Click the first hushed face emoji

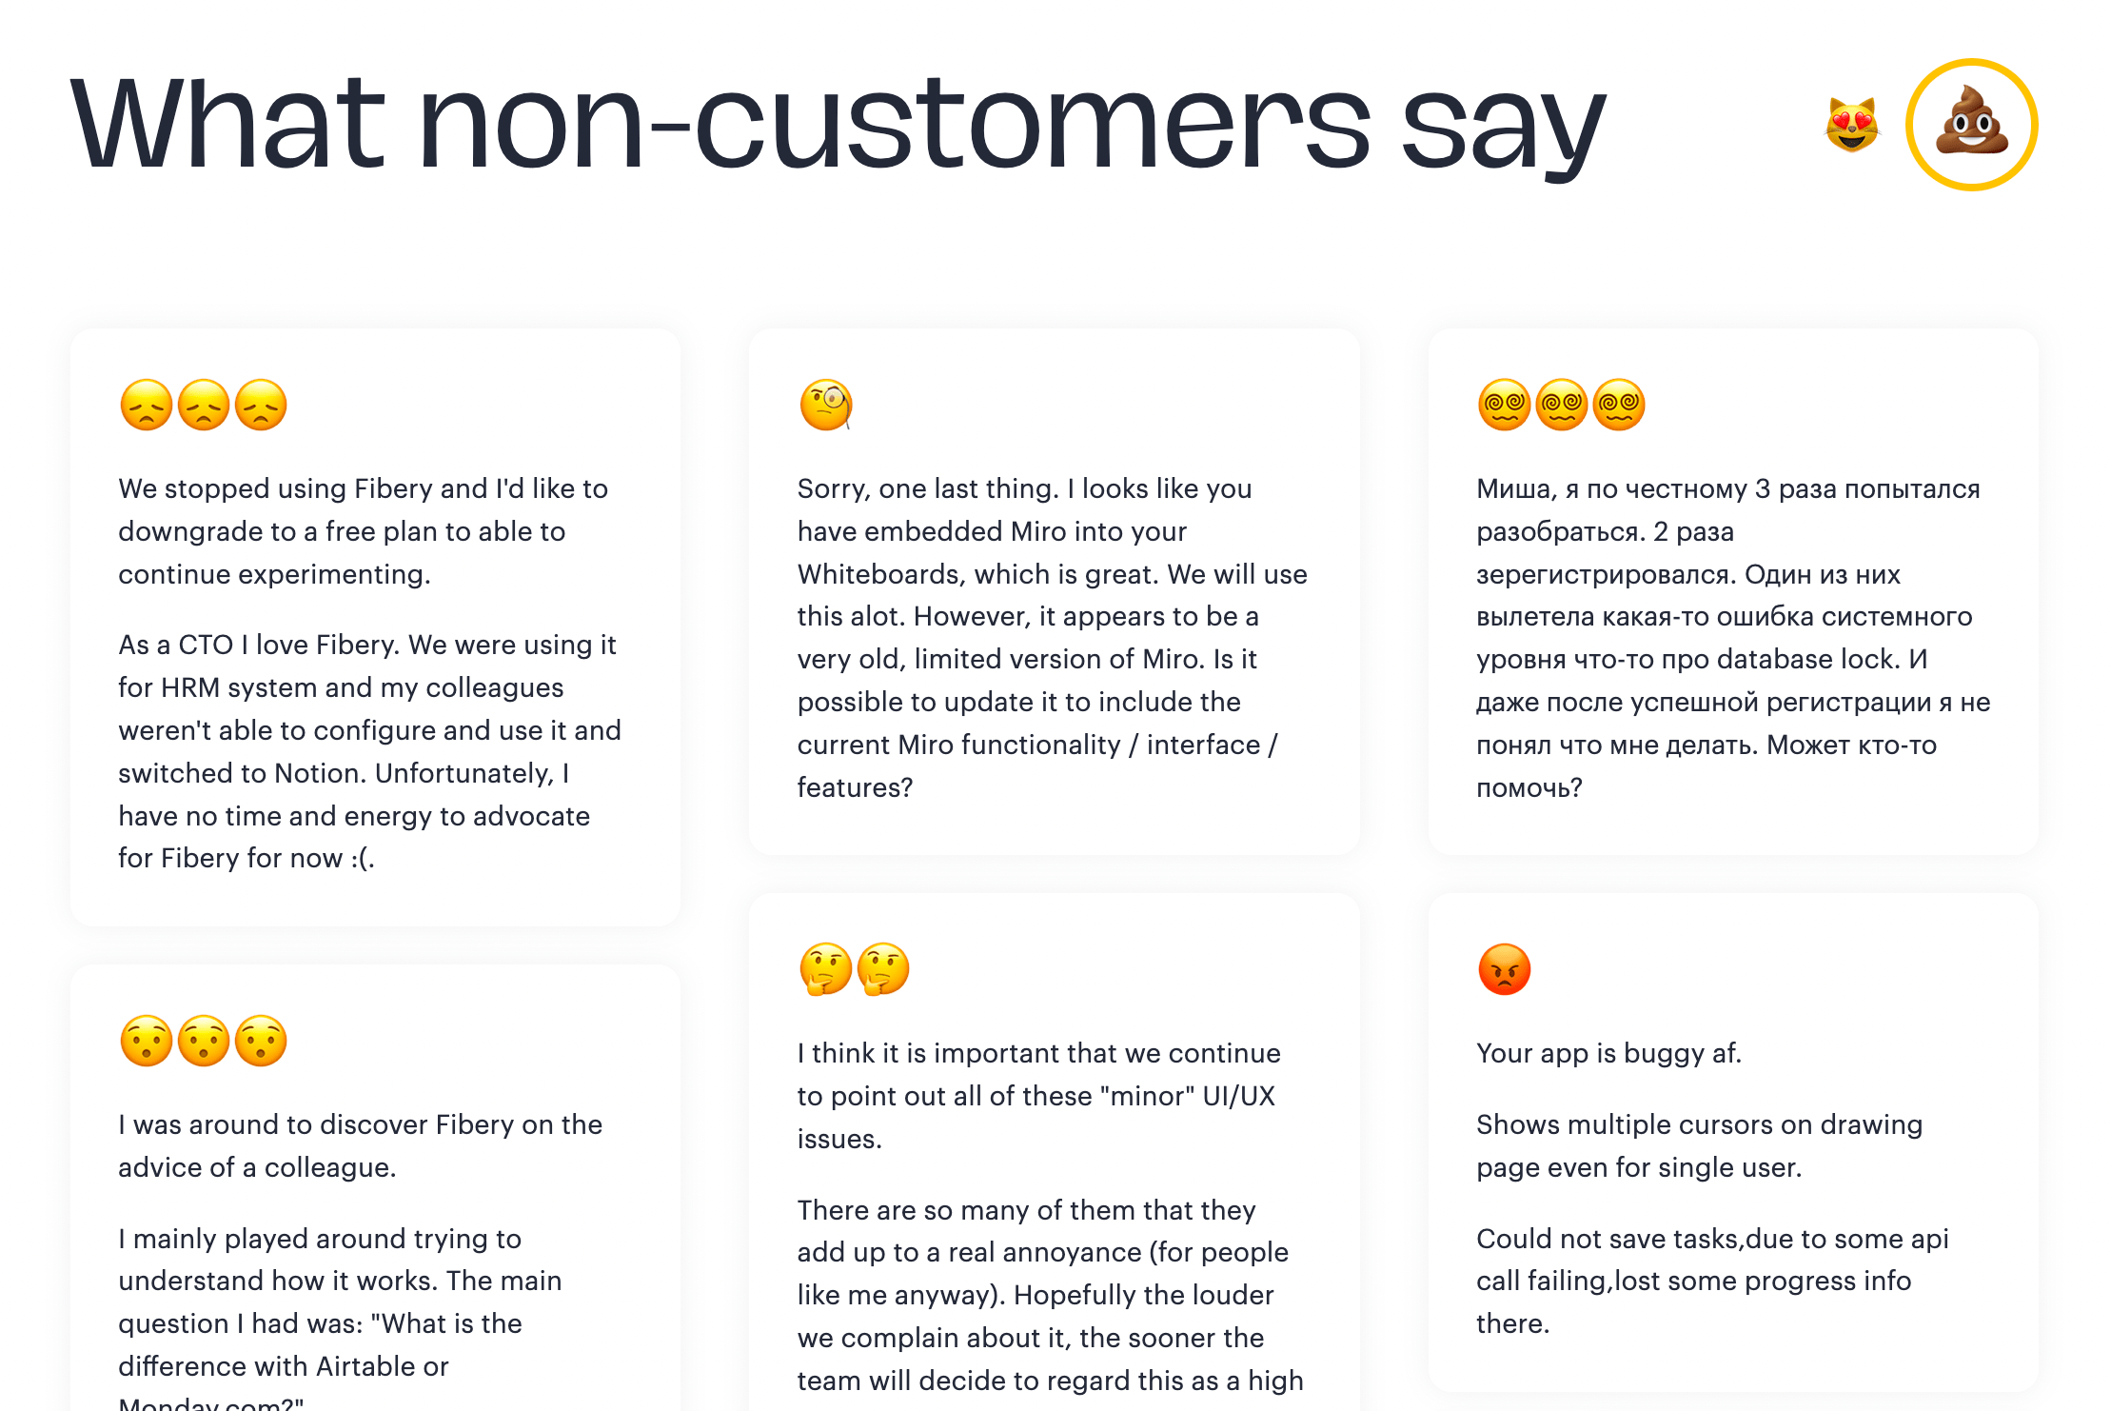coord(147,1041)
